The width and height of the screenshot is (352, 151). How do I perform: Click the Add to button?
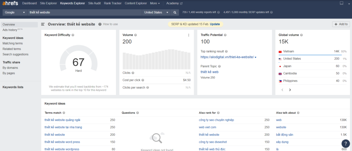click(341, 24)
